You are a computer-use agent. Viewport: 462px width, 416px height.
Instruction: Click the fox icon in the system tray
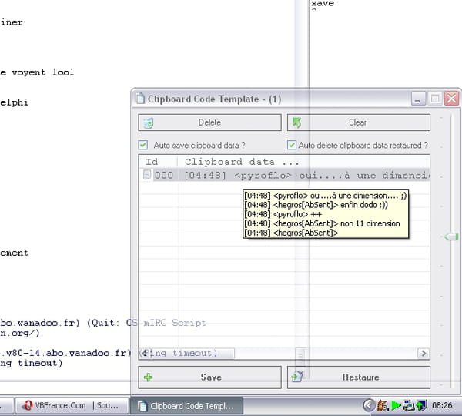pos(383,406)
